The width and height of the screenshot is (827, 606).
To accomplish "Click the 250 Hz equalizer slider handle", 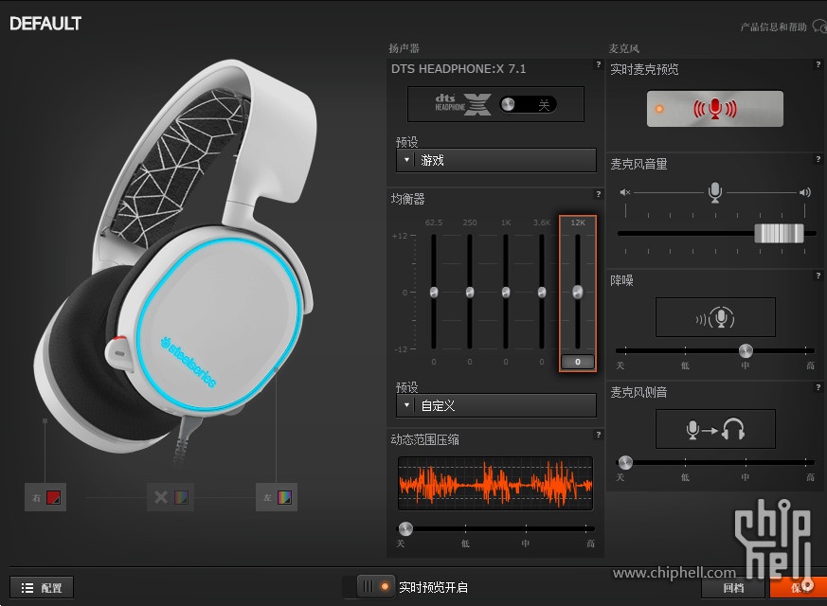I will coord(470,292).
